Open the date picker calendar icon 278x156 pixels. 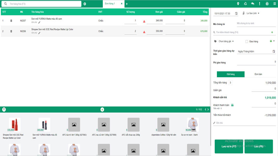[236, 14]
